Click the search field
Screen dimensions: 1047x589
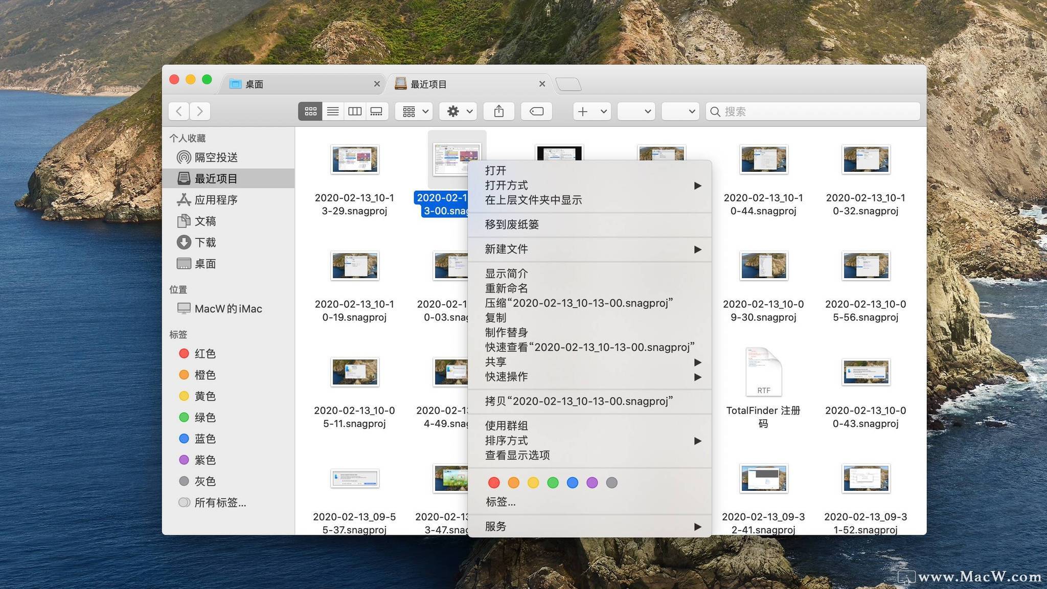813,111
